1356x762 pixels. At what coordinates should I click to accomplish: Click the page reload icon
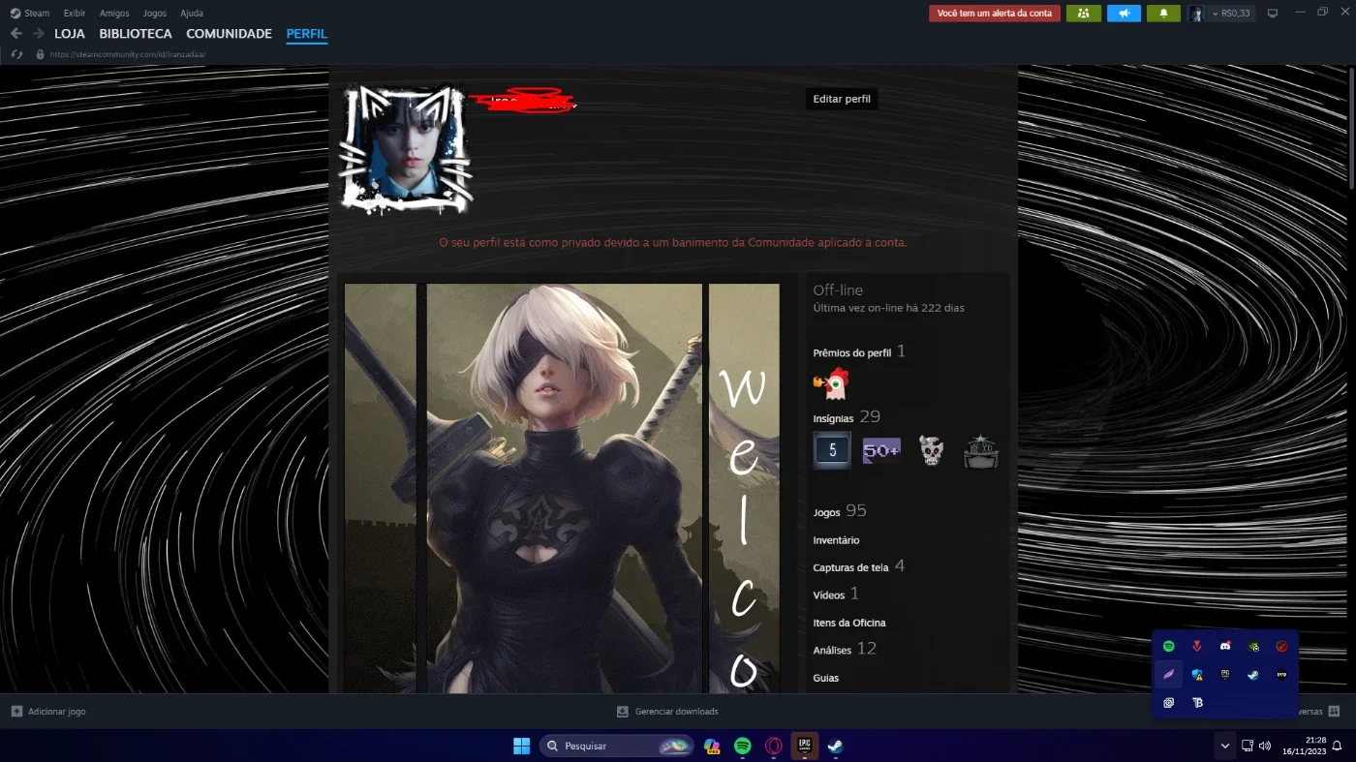tap(16, 54)
